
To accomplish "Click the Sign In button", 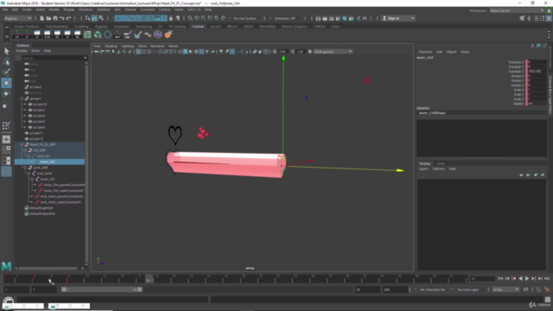I will coord(397,18).
